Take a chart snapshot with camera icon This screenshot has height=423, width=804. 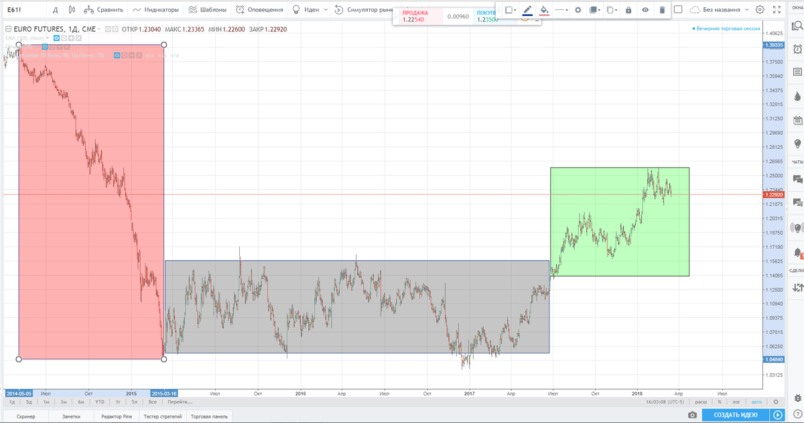tap(692, 416)
